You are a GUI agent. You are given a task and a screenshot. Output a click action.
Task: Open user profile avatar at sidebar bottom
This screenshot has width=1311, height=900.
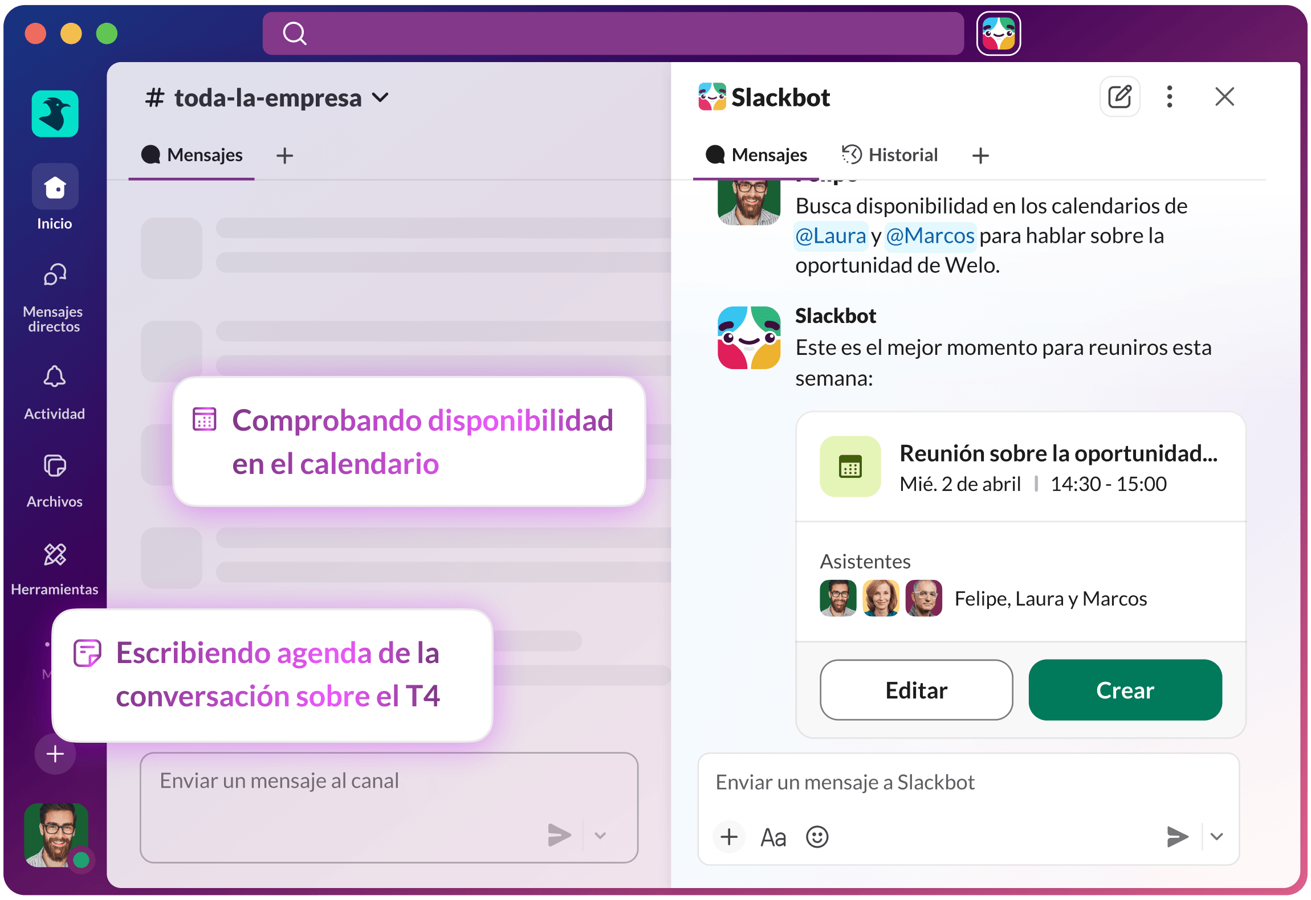(56, 835)
